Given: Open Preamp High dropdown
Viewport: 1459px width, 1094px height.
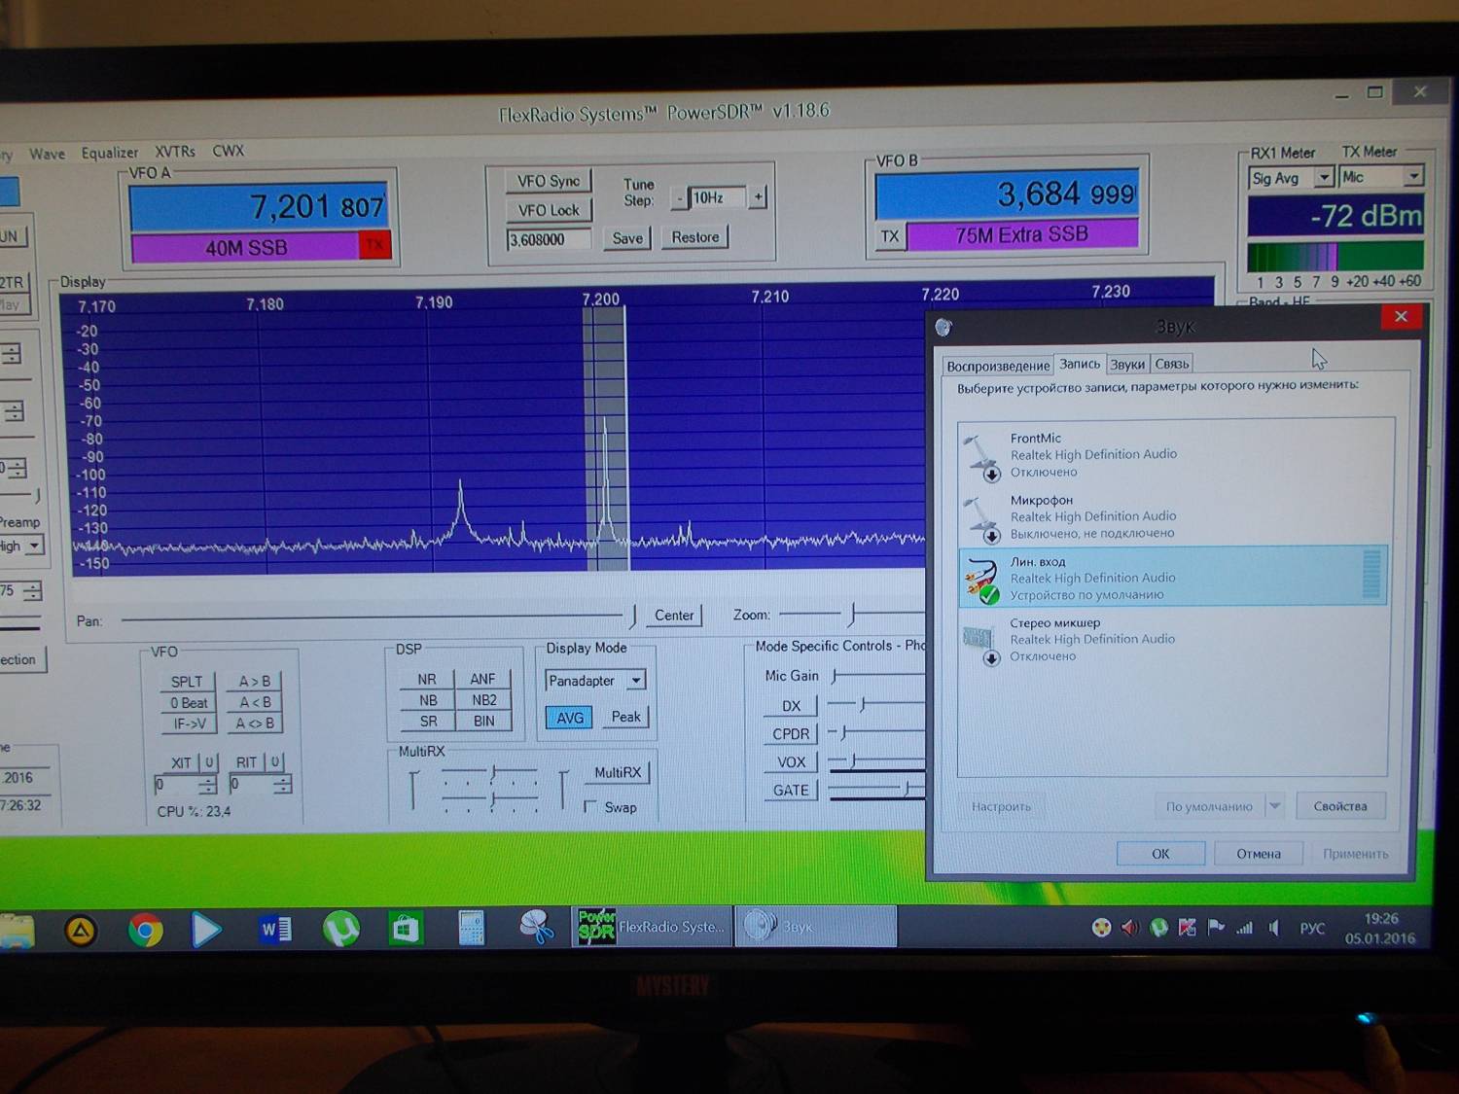Looking at the screenshot, I should coord(35,545).
